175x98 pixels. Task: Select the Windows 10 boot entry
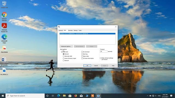[87, 34]
